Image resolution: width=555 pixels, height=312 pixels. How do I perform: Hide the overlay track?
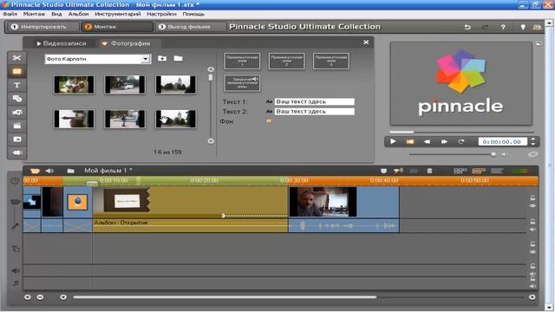532,252
